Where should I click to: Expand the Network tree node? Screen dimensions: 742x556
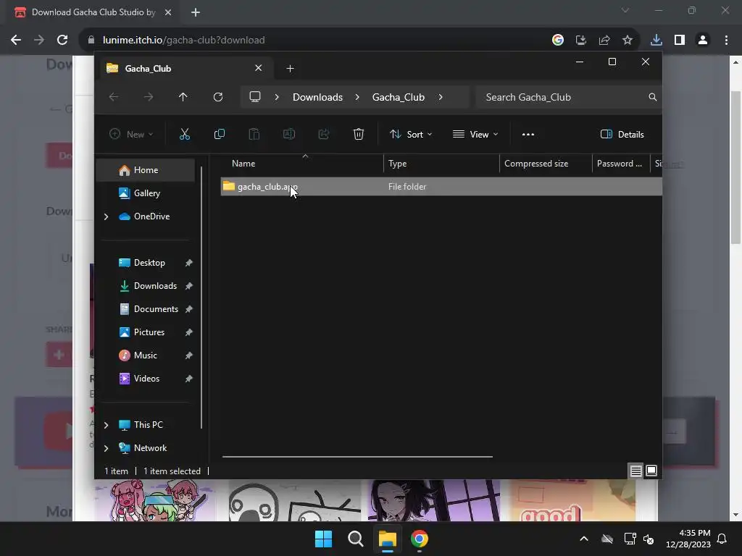point(106,448)
